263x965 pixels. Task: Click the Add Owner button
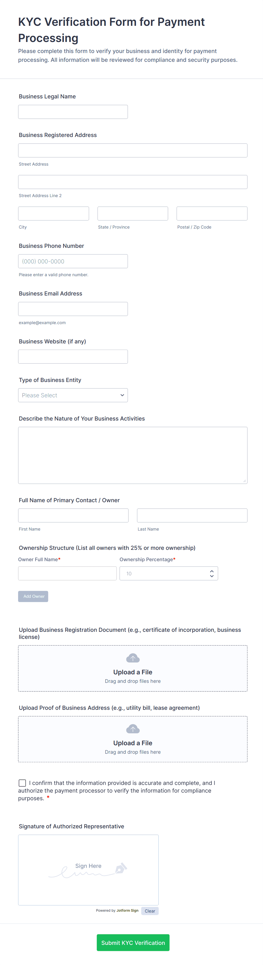click(33, 596)
